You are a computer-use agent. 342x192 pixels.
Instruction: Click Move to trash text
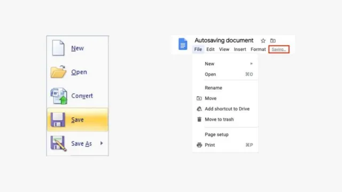pyautogui.click(x=219, y=119)
